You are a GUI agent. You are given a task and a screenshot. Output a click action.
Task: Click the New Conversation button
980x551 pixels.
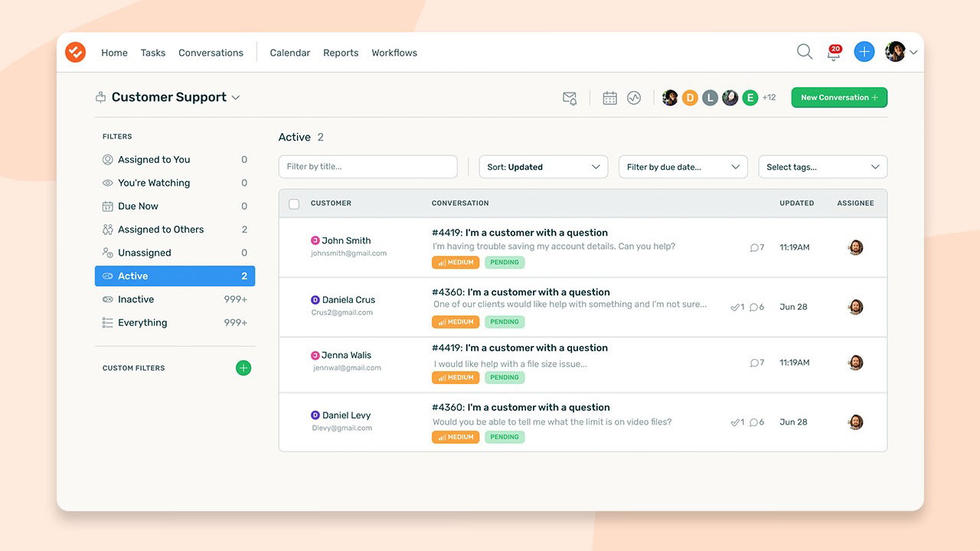tap(839, 97)
